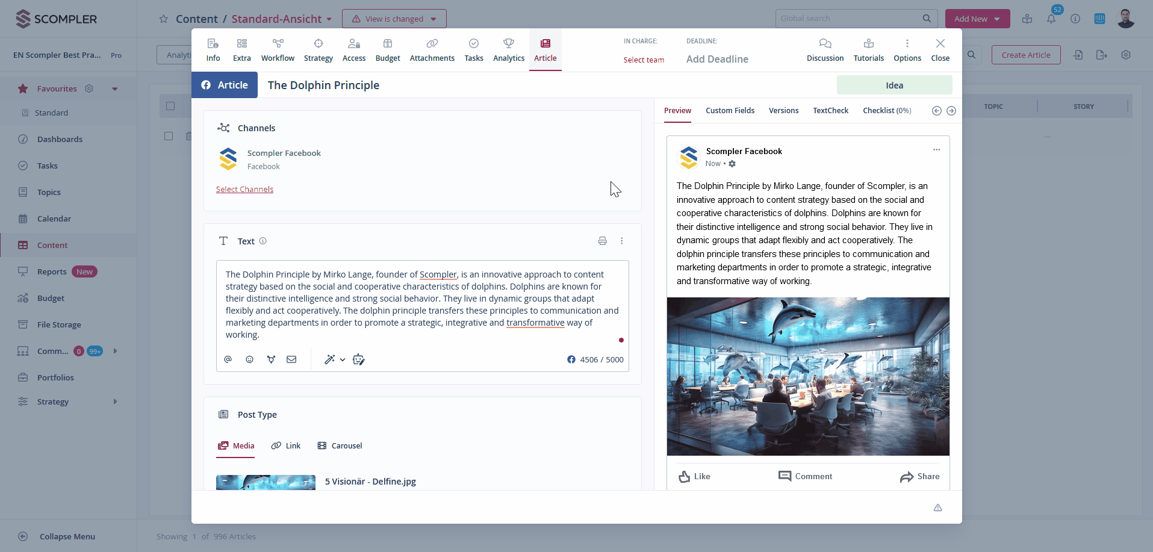Click the Idea status button
The height and width of the screenshot is (552, 1153).
894,85
